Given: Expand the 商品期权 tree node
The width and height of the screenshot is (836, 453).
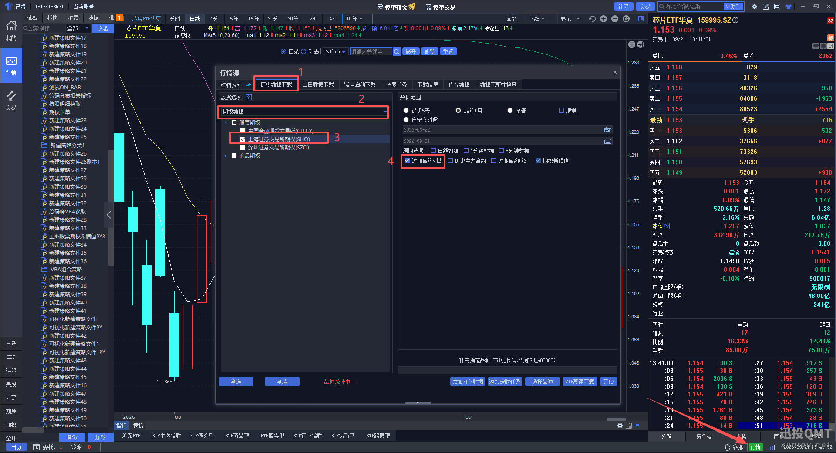Looking at the screenshot, I should pyautogui.click(x=226, y=156).
